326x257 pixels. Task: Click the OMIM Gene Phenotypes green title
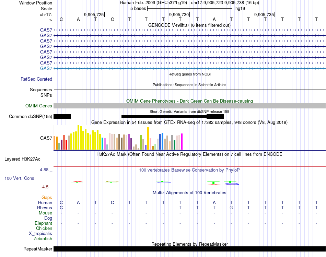190,101
